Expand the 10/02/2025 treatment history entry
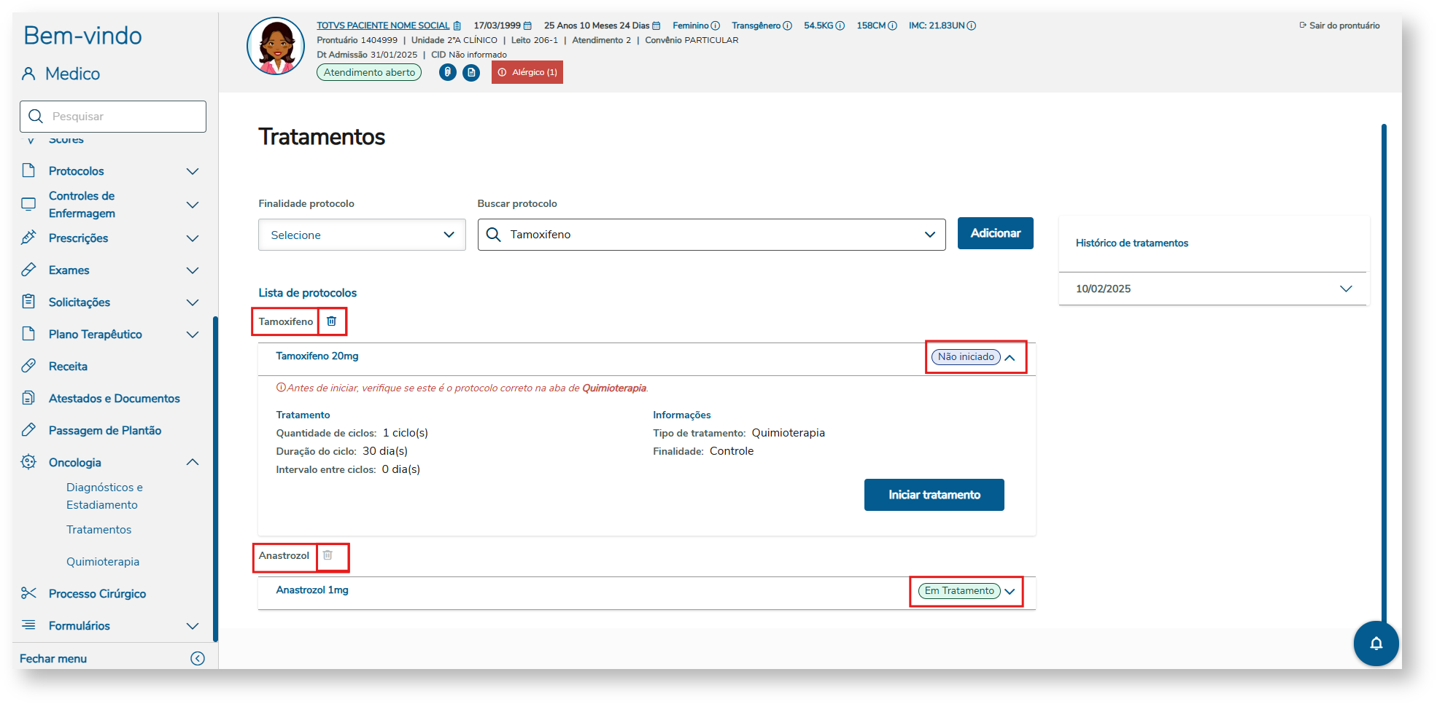 tap(1346, 289)
